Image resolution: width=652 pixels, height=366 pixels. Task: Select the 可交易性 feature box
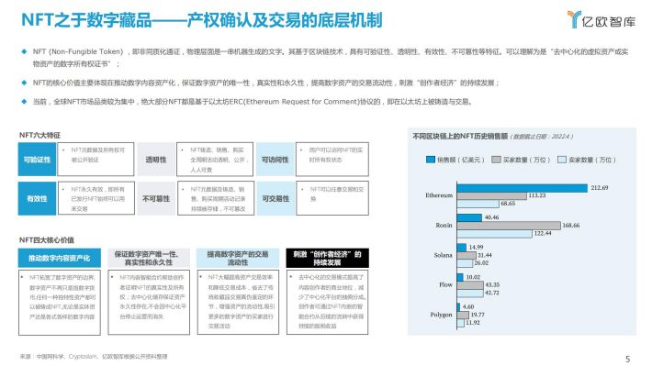(x=275, y=198)
